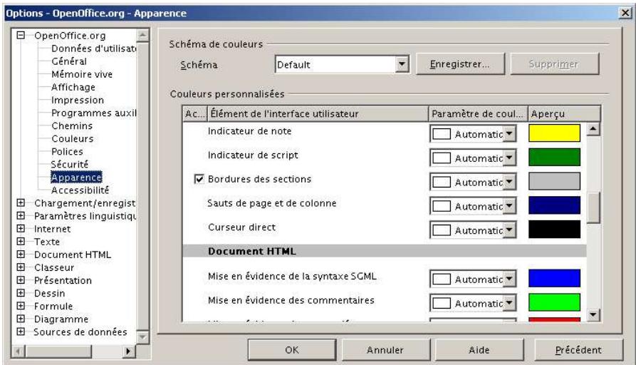Select the highlighted Apparence tree item
This screenshot has height=365, width=636.
[76, 178]
